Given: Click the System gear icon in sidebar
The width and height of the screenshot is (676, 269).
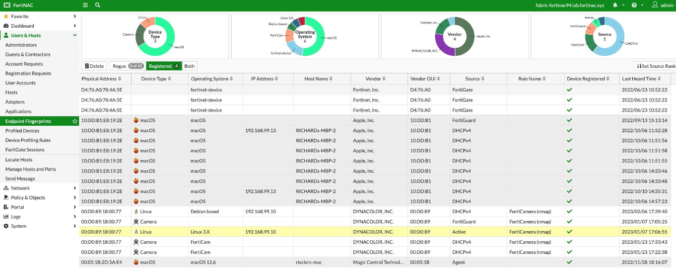Looking at the screenshot, I should click(6, 226).
